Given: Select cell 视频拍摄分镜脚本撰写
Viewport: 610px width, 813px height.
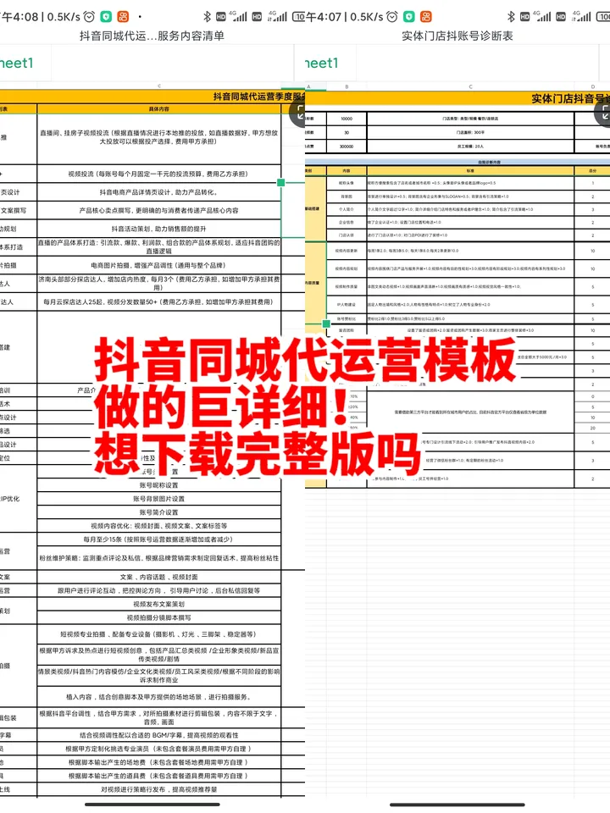Looking at the screenshot, I should pyautogui.click(x=158, y=617).
